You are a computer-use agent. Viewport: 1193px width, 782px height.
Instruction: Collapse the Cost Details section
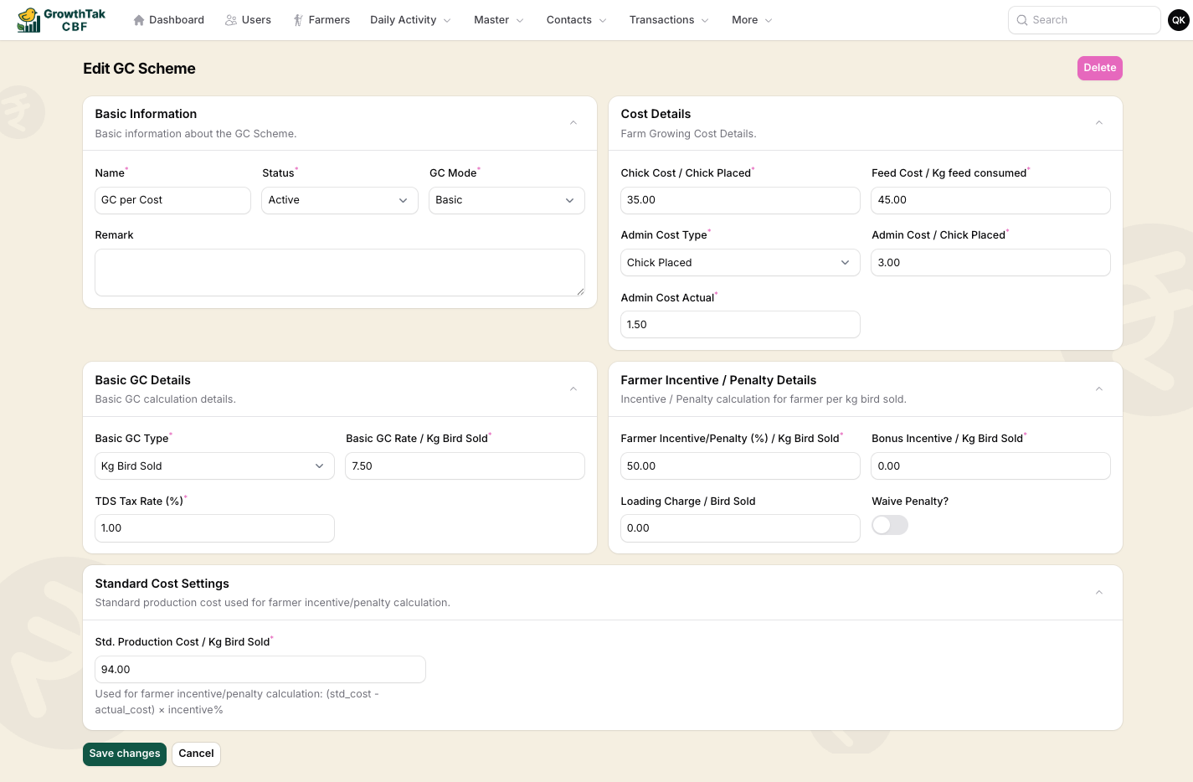pos(1099,123)
